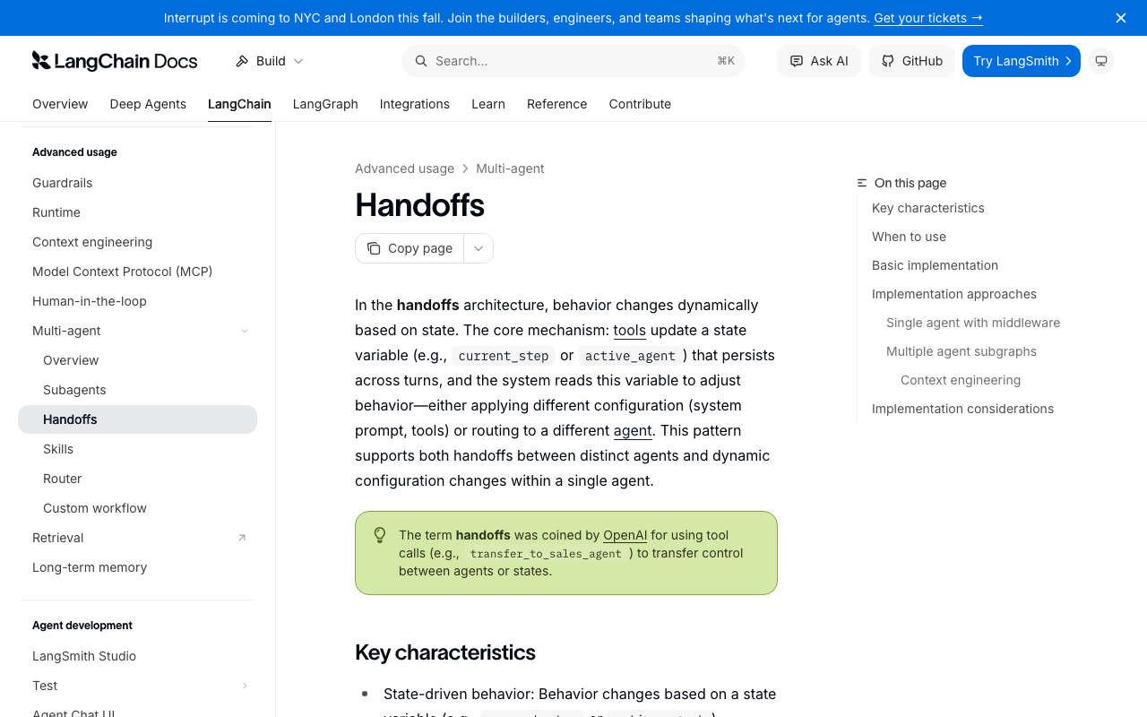Click Advanced usage breadcrumb
The image size is (1147, 717).
[404, 168]
